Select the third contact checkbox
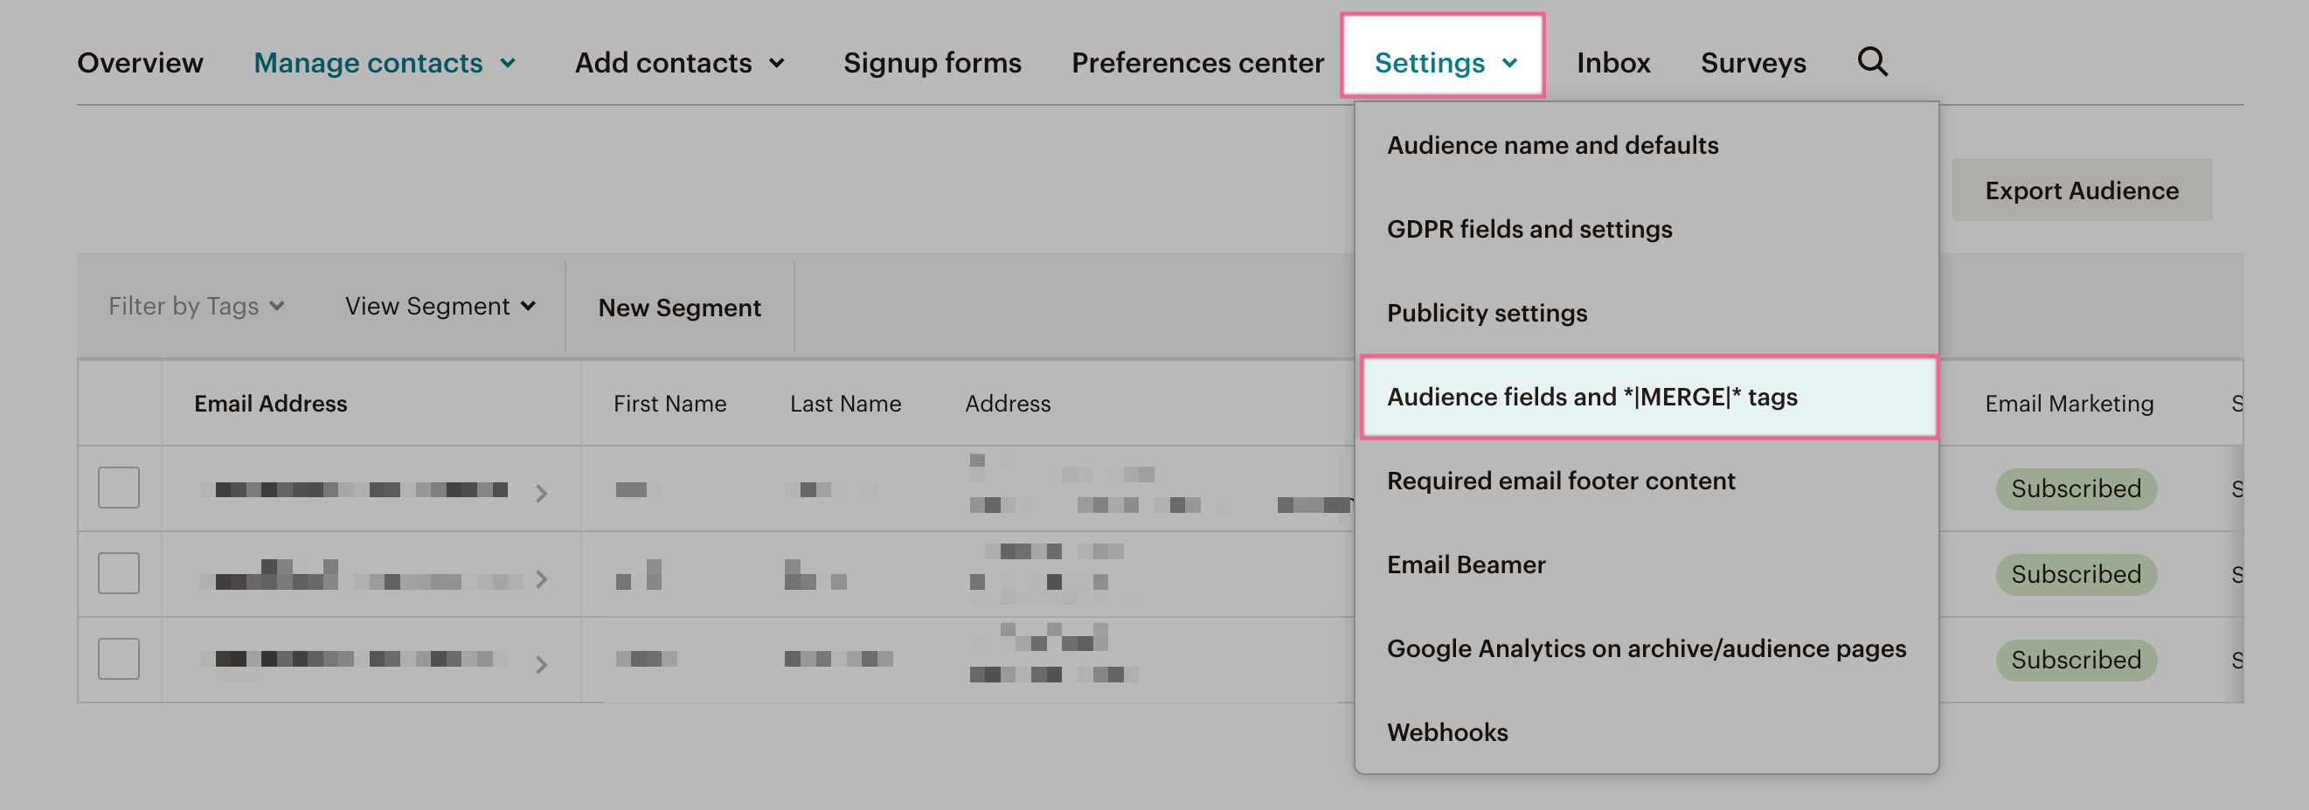Image resolution: width=2309 pixels, height=810 pixels. (118, 659)
